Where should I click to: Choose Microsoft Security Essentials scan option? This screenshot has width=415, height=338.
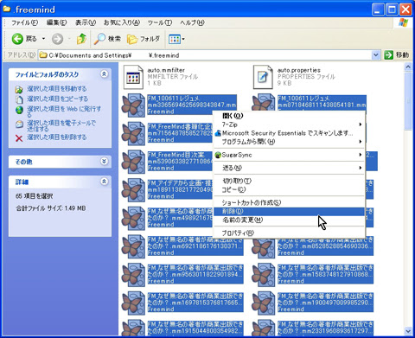pos(289,133)
